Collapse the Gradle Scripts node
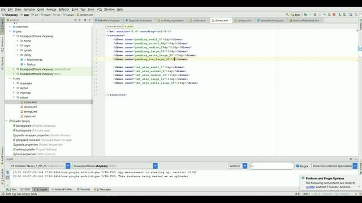 click(6, 121)
